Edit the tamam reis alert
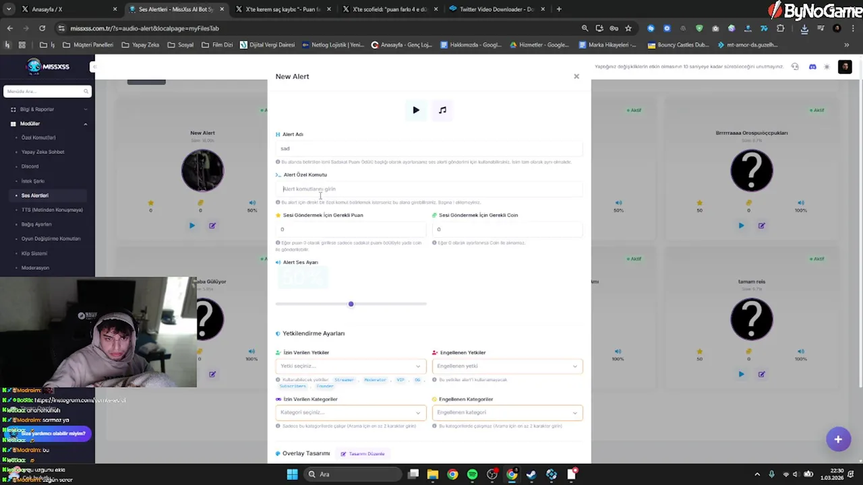 pos(761,374)
